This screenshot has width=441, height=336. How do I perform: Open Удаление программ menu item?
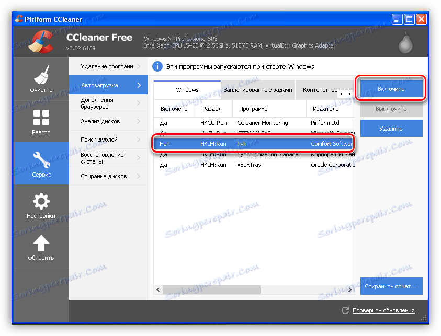coord(108,66)
